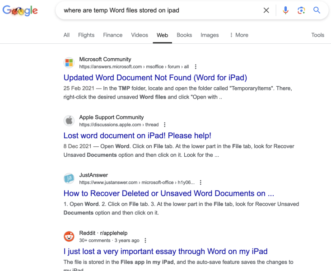Image resolution: width=331 pixels, height=271 pixels.
Task: Click the JustAnswer site icon
Action: pyautogui.click(x=69, y=179)
